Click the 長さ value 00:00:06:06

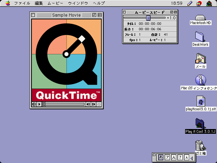tap(150, 29)
